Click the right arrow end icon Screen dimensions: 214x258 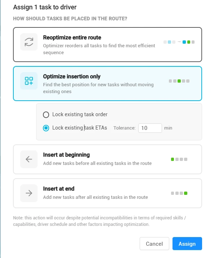coord(29,193)
